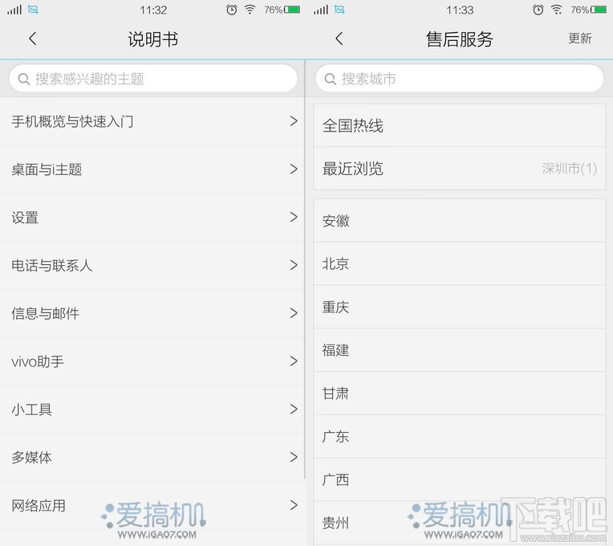The width and height of the screenshot is (613, 546).
Task: Tap the battery icon in left status bar
Action: point(292,10)
